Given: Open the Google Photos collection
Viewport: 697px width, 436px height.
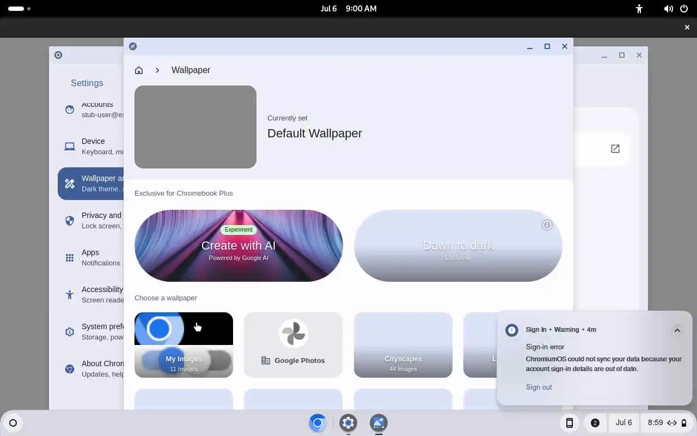Looking at the screenshot, I should [293, 345].
